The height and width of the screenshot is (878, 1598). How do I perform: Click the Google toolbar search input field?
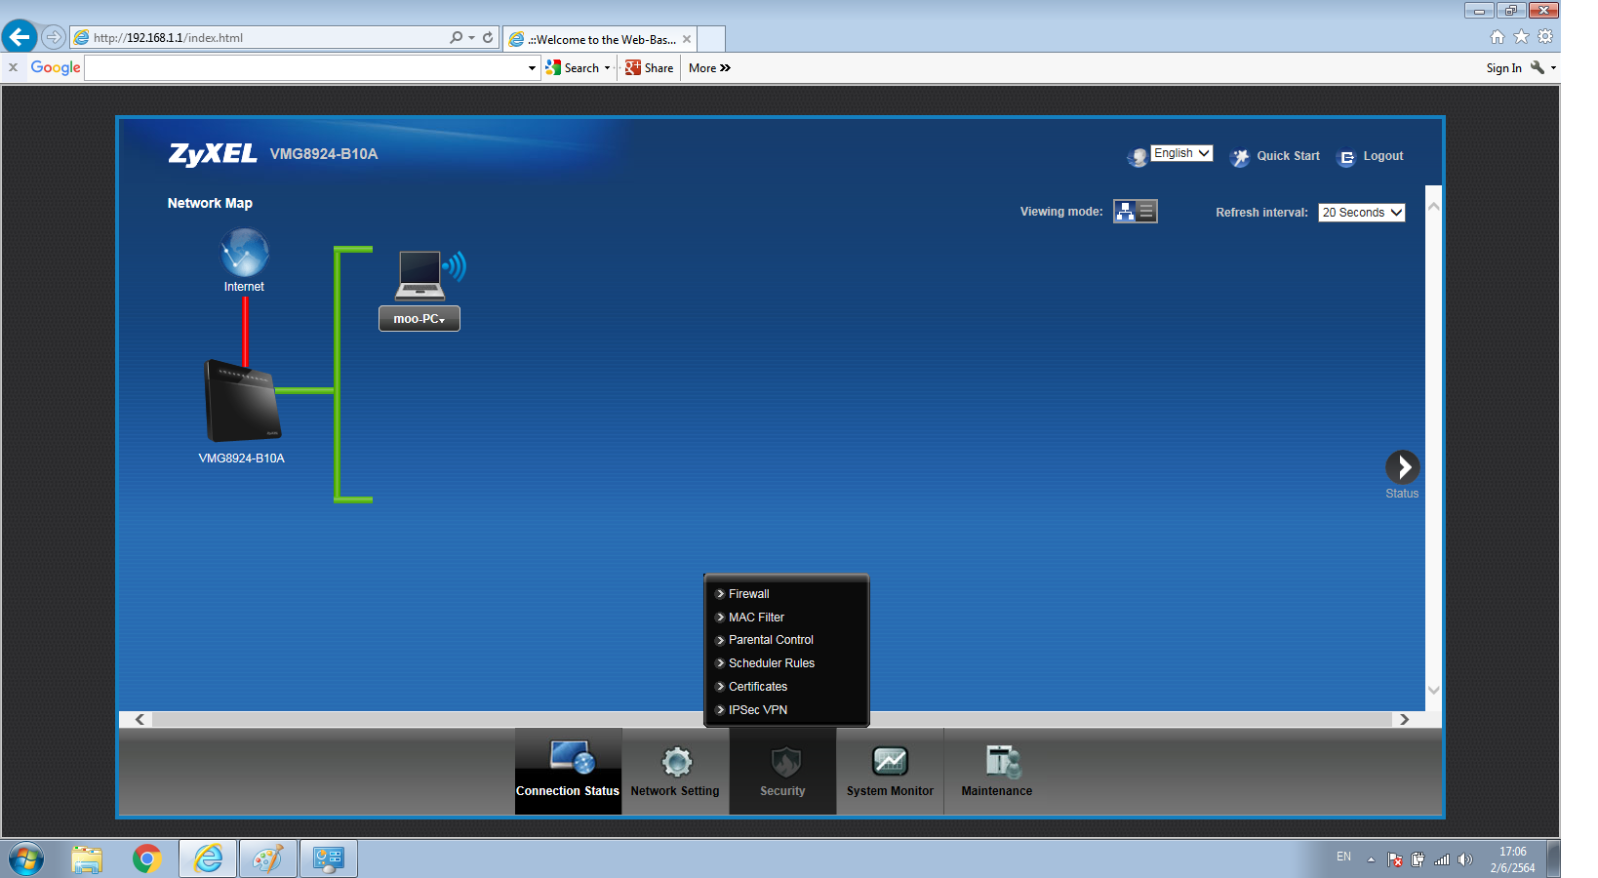[x=305, y=68]
